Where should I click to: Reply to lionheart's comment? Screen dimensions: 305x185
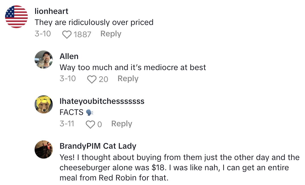coord(111,34)
